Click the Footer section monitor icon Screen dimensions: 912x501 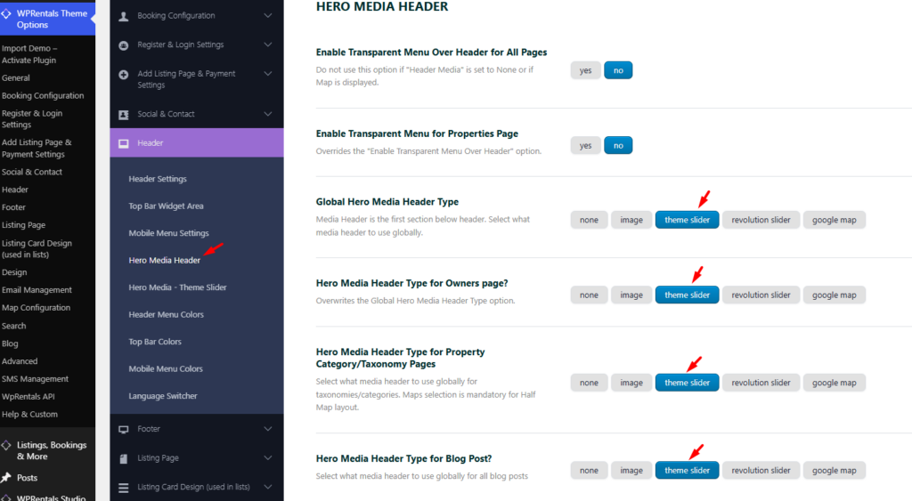click(123, 430)
